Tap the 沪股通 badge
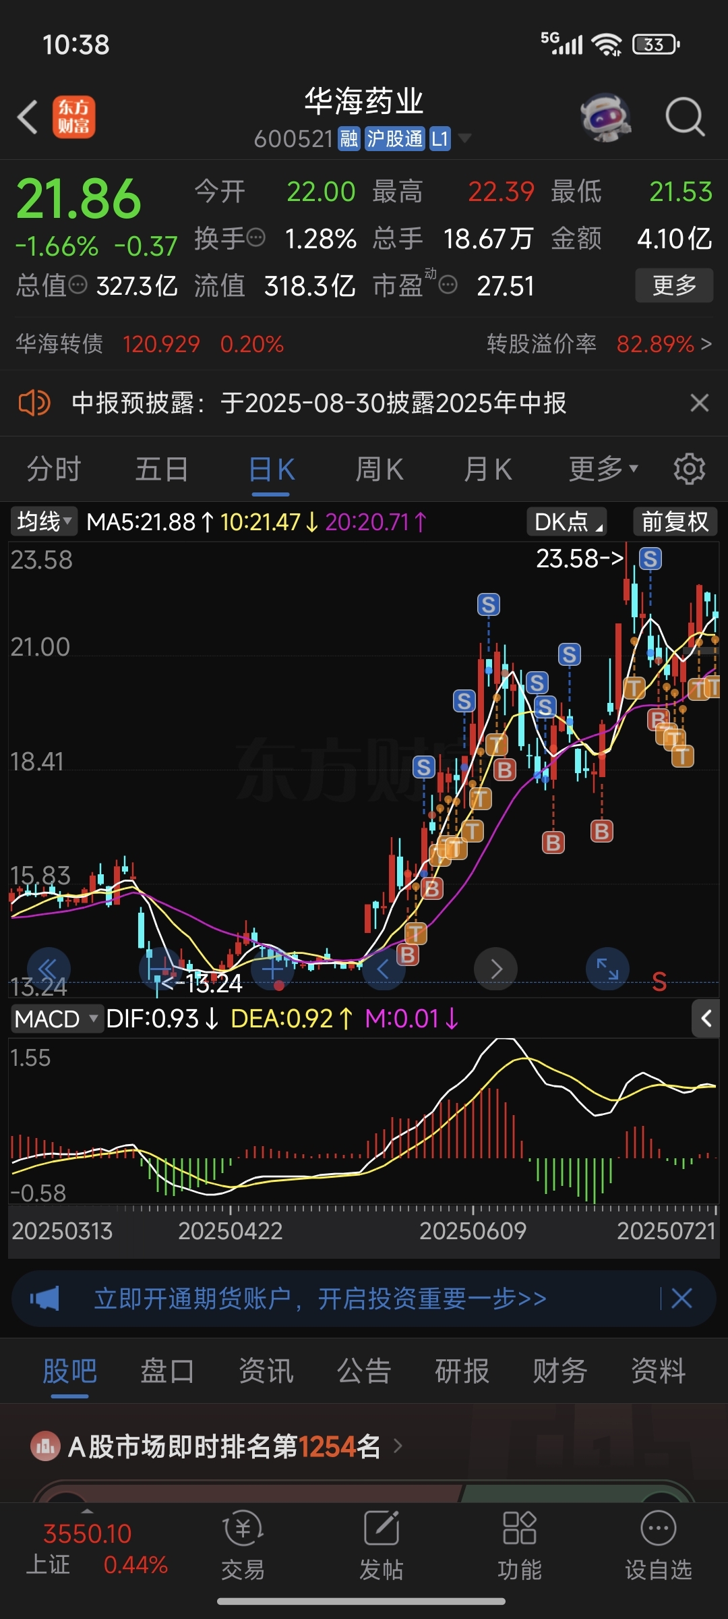 395,139
